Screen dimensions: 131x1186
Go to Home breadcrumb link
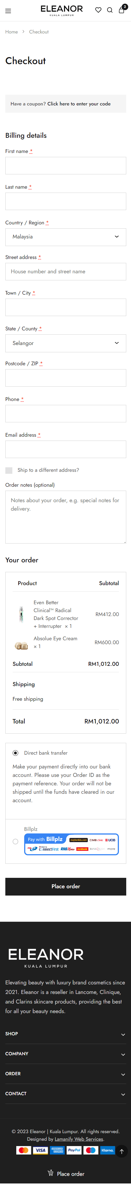click(x=12, y=32)
